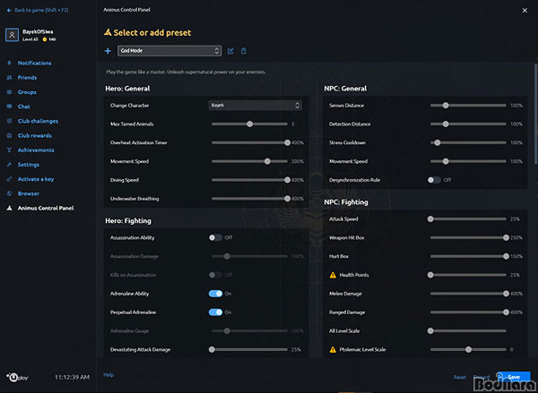
Task: Click the add preset plus icon
Action: 108,51
